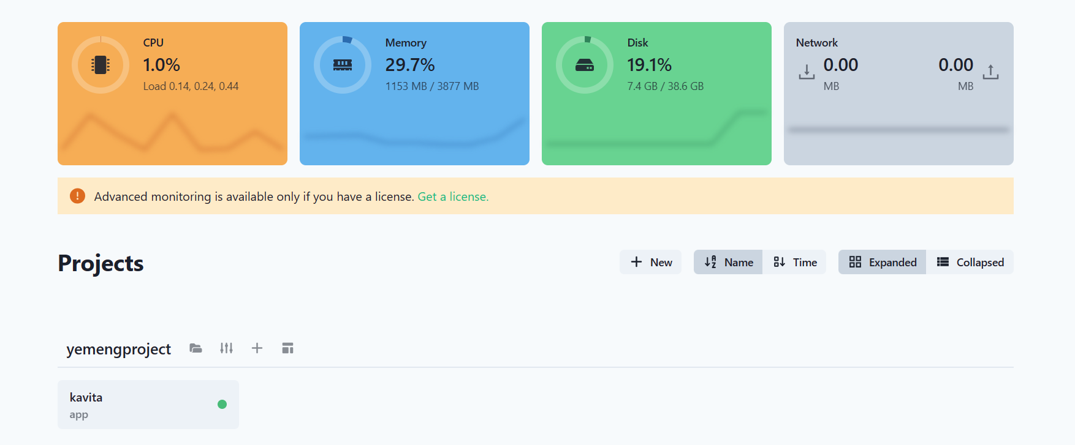Click the yemengproject project title
The height and width of the screenshot is (445, 1075).
pos(118,349)
